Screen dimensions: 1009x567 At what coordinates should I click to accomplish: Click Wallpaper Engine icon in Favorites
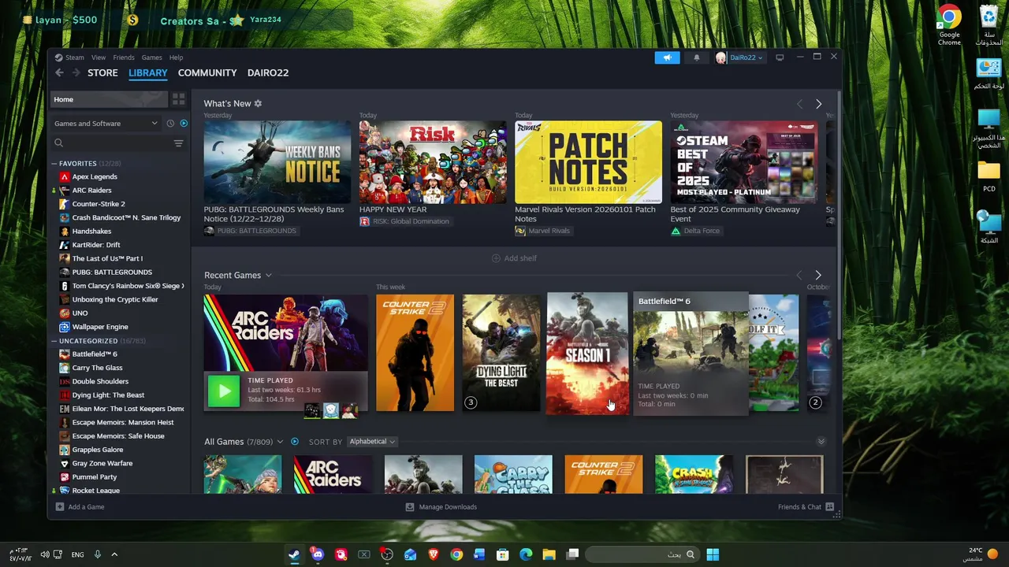pos(65,327)
